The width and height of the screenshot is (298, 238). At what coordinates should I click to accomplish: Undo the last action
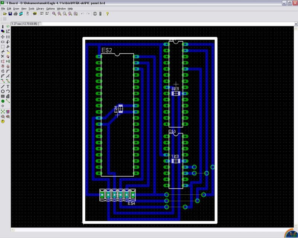pyautogui.click(x=82, y=14)
